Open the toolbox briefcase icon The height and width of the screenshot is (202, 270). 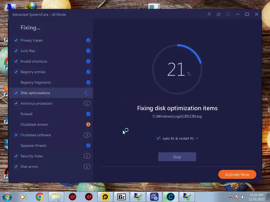(219, 14)
